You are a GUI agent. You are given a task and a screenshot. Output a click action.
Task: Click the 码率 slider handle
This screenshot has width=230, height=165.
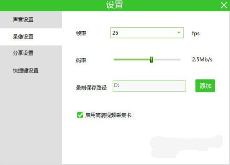click(151, 59)
